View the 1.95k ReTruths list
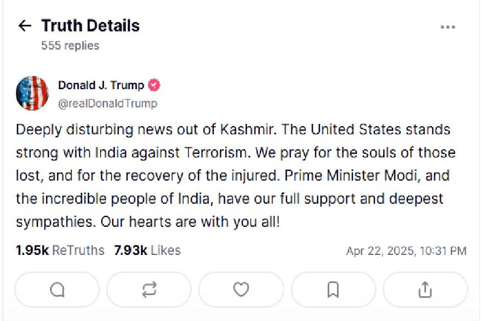This screenshot has height=321, width=481. [x=60, y=251]
